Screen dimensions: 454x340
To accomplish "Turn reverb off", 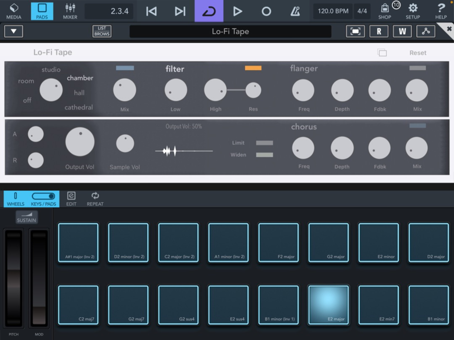I will coord(27,100).
